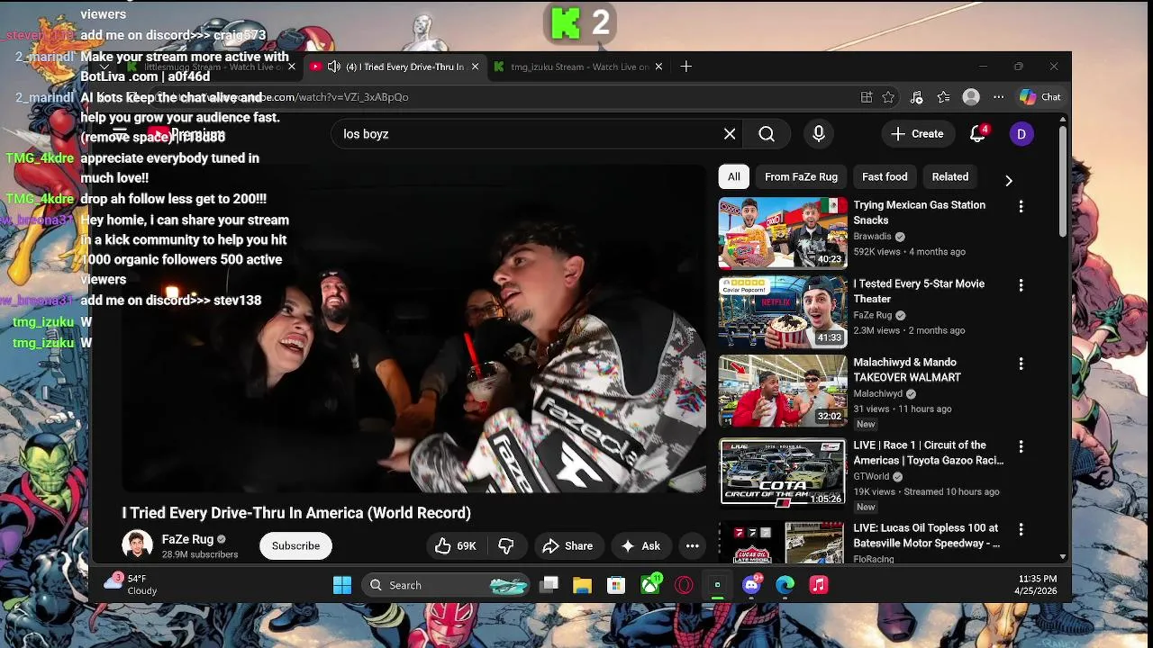Screen dimensions: 1153x648
Task: Open the Apple Music taskbar icon
Action: tap(819, 585)
